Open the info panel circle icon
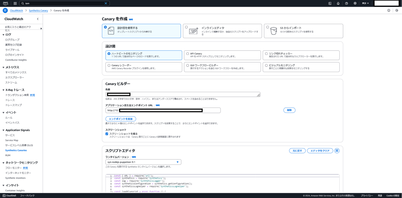This screenshot has width=402, height=198. point(389,10)
